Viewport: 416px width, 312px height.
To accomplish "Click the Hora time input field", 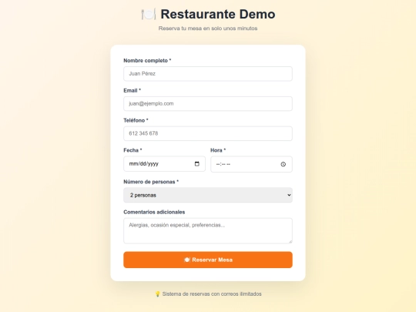I will click(251, 164).
